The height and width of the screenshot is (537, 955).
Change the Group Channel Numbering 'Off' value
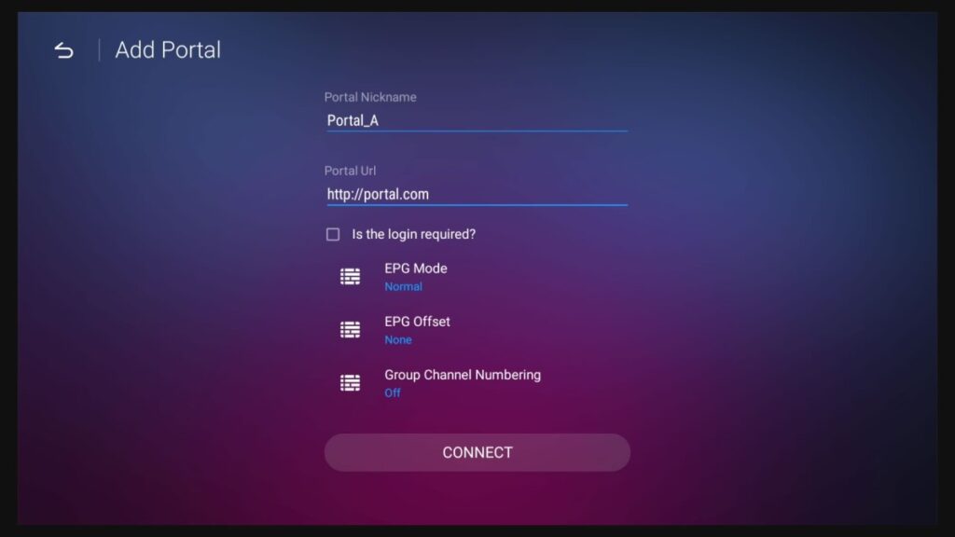click(x=393, y=392)
